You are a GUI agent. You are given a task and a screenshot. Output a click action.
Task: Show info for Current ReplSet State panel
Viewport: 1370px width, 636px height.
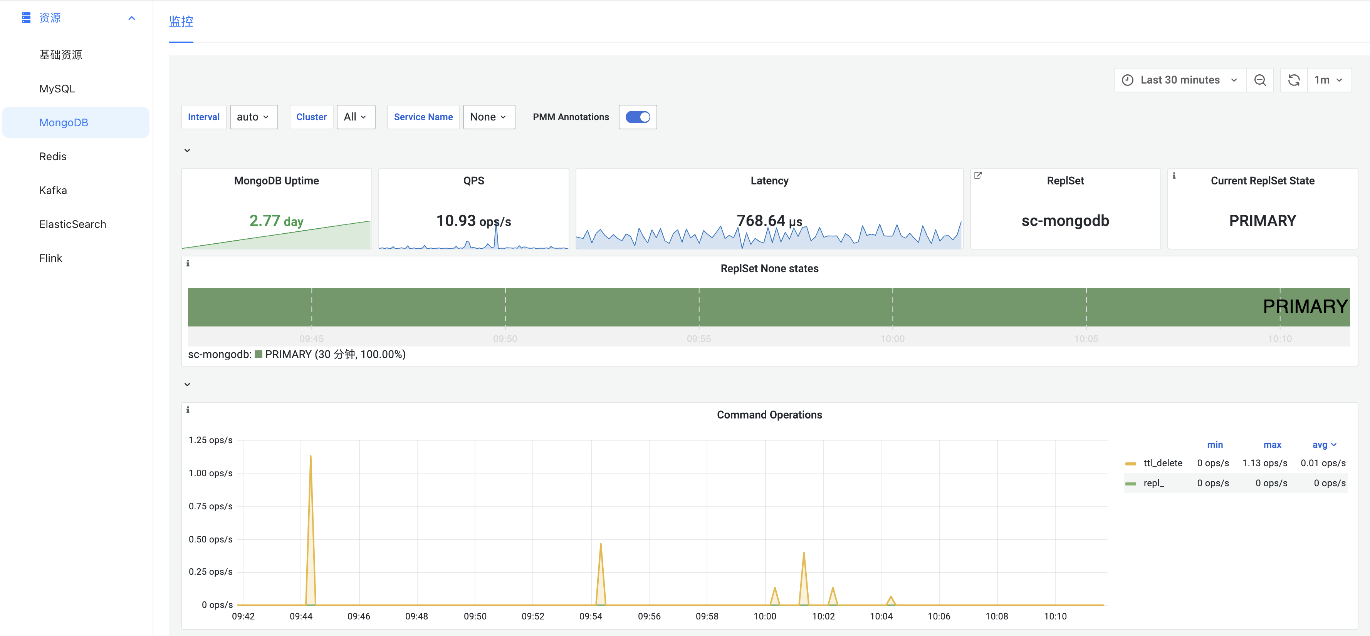[x=1174, y=175]
